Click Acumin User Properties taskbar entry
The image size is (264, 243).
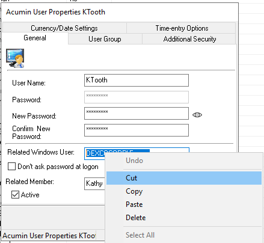coord(49,236)
